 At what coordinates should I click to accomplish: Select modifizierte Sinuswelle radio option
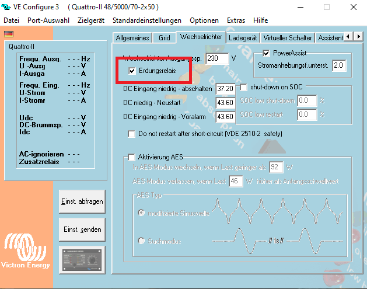(x=141, y=213)
